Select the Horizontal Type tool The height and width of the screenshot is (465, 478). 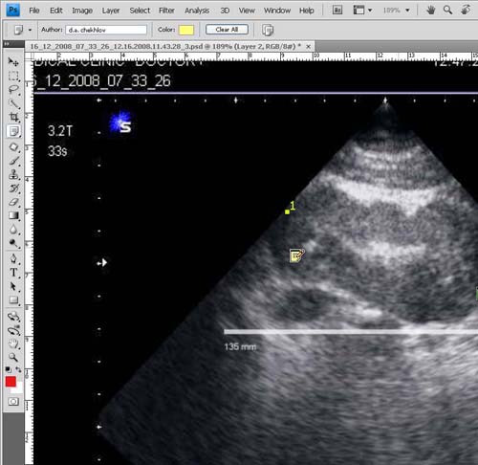point(13,273)
